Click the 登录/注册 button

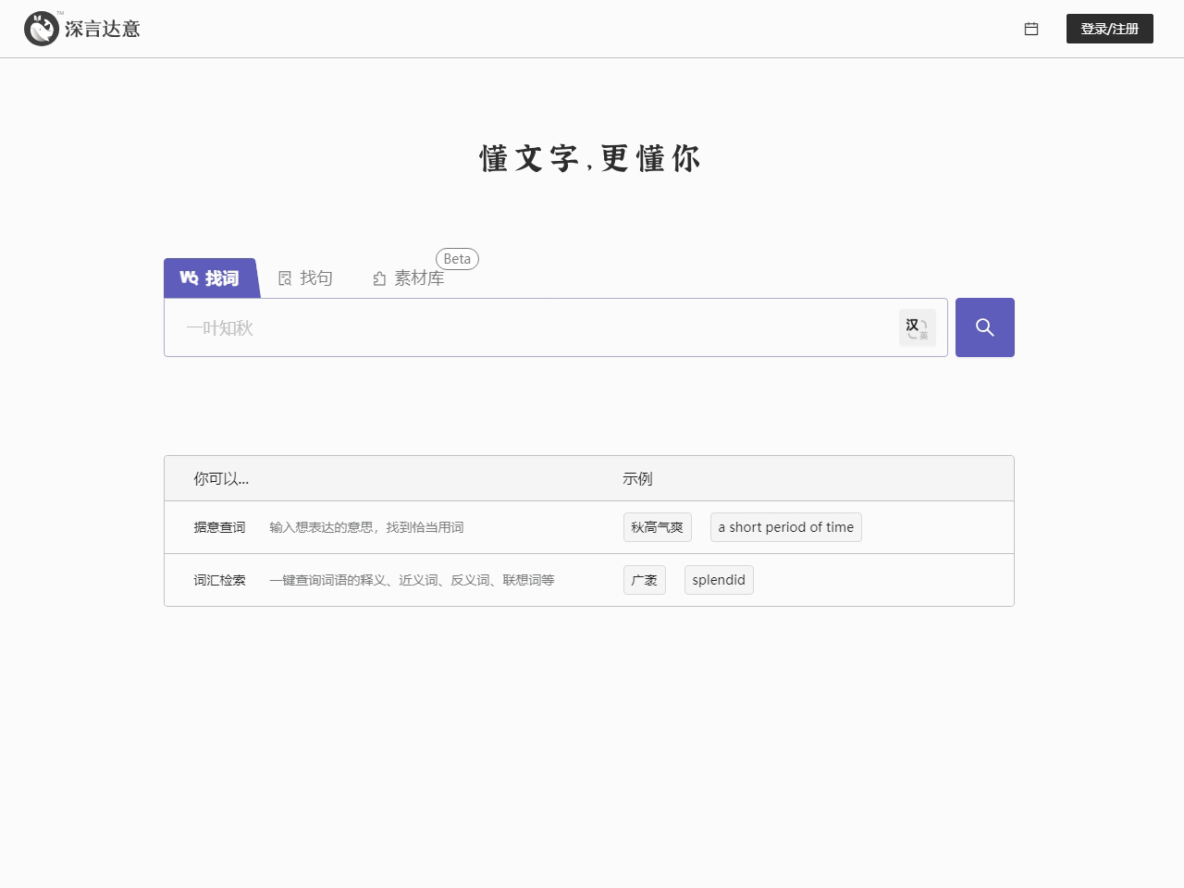coord(1109,29)
